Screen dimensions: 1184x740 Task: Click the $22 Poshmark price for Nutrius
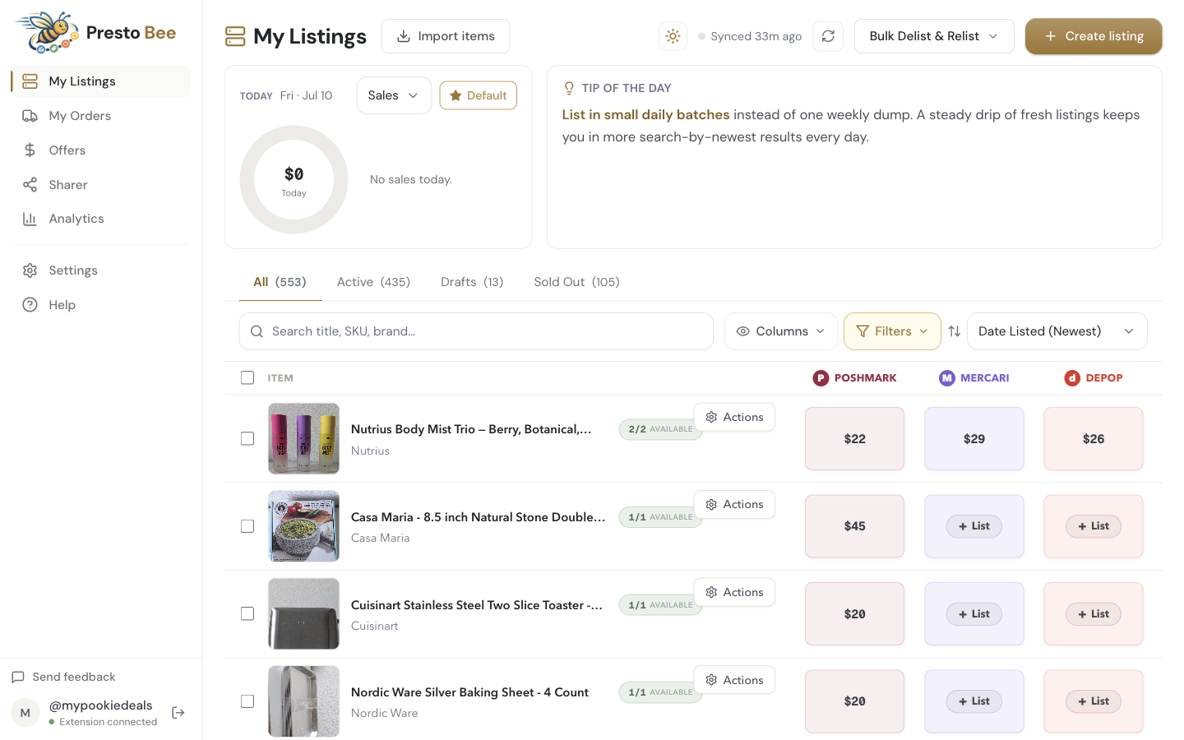tap(854, 439)
